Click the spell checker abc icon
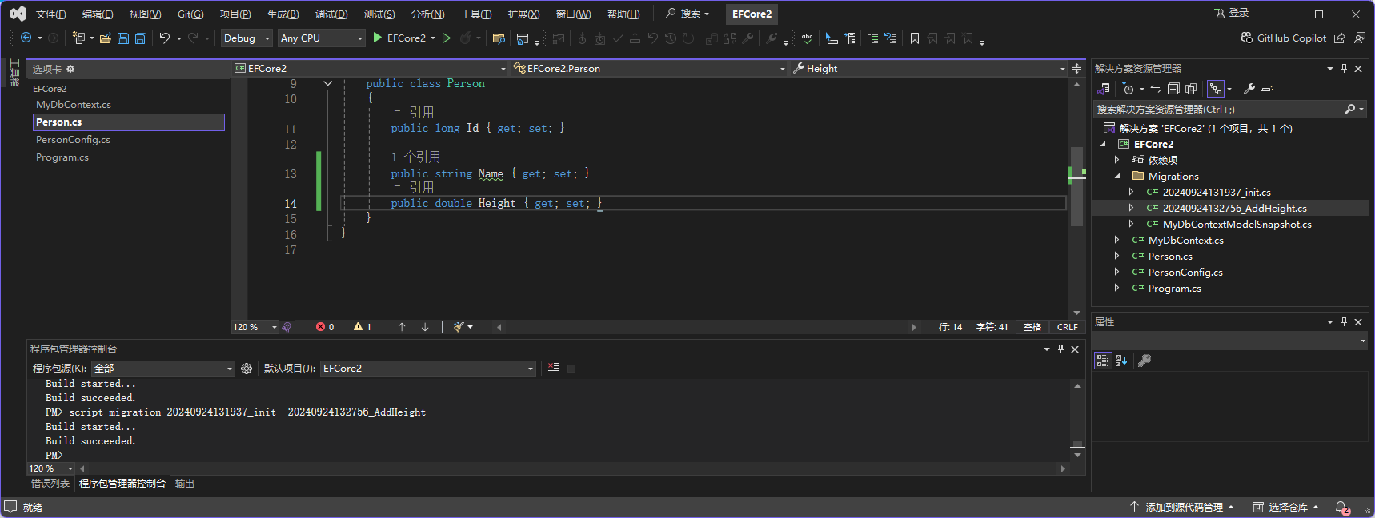 click(x=807, y=38)
